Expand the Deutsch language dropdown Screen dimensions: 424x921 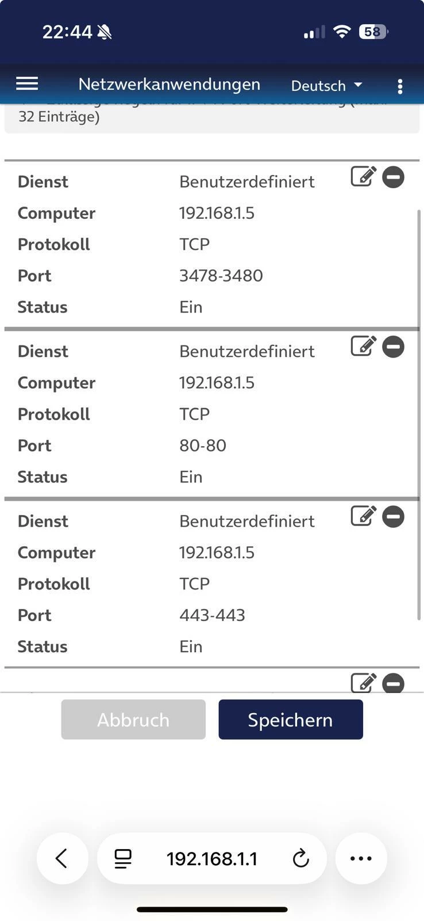tap(326, 86)
